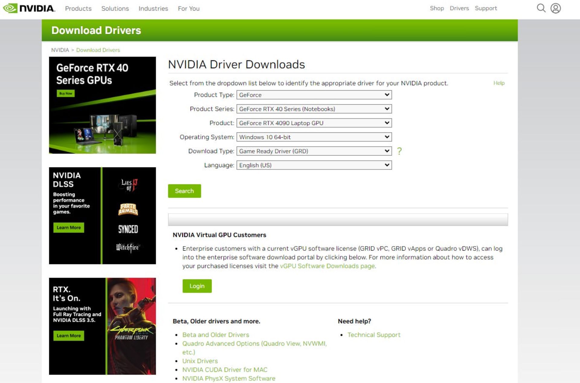Click the NVIDIA Virtual GPU Customers heading
Image resolution: width=580 pixels, height=383 pixels.
tap(219, 235)
